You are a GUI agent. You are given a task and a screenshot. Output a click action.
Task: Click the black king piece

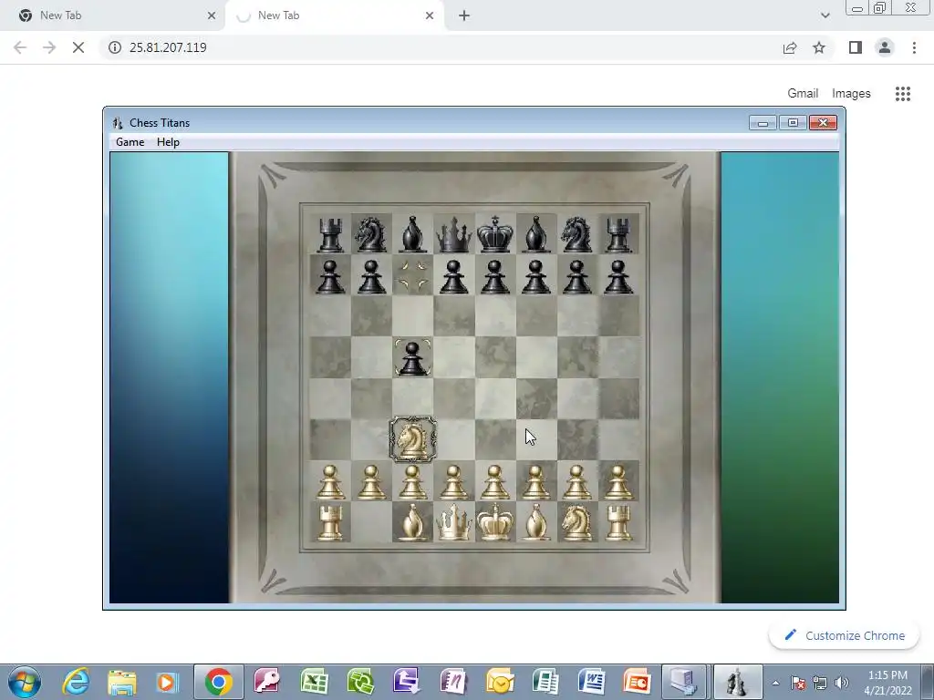[x=495, y=234]
